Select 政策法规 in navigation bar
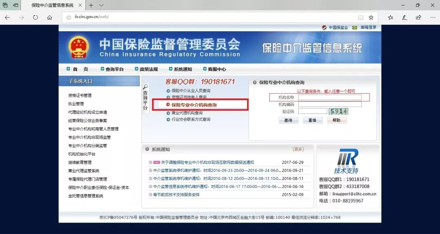The image size is (440, 234). coord(149,69)
